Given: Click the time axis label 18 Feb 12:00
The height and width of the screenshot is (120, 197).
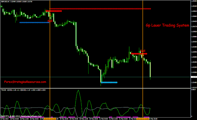Looking at the screenshot, I should [x=24, y=119].
